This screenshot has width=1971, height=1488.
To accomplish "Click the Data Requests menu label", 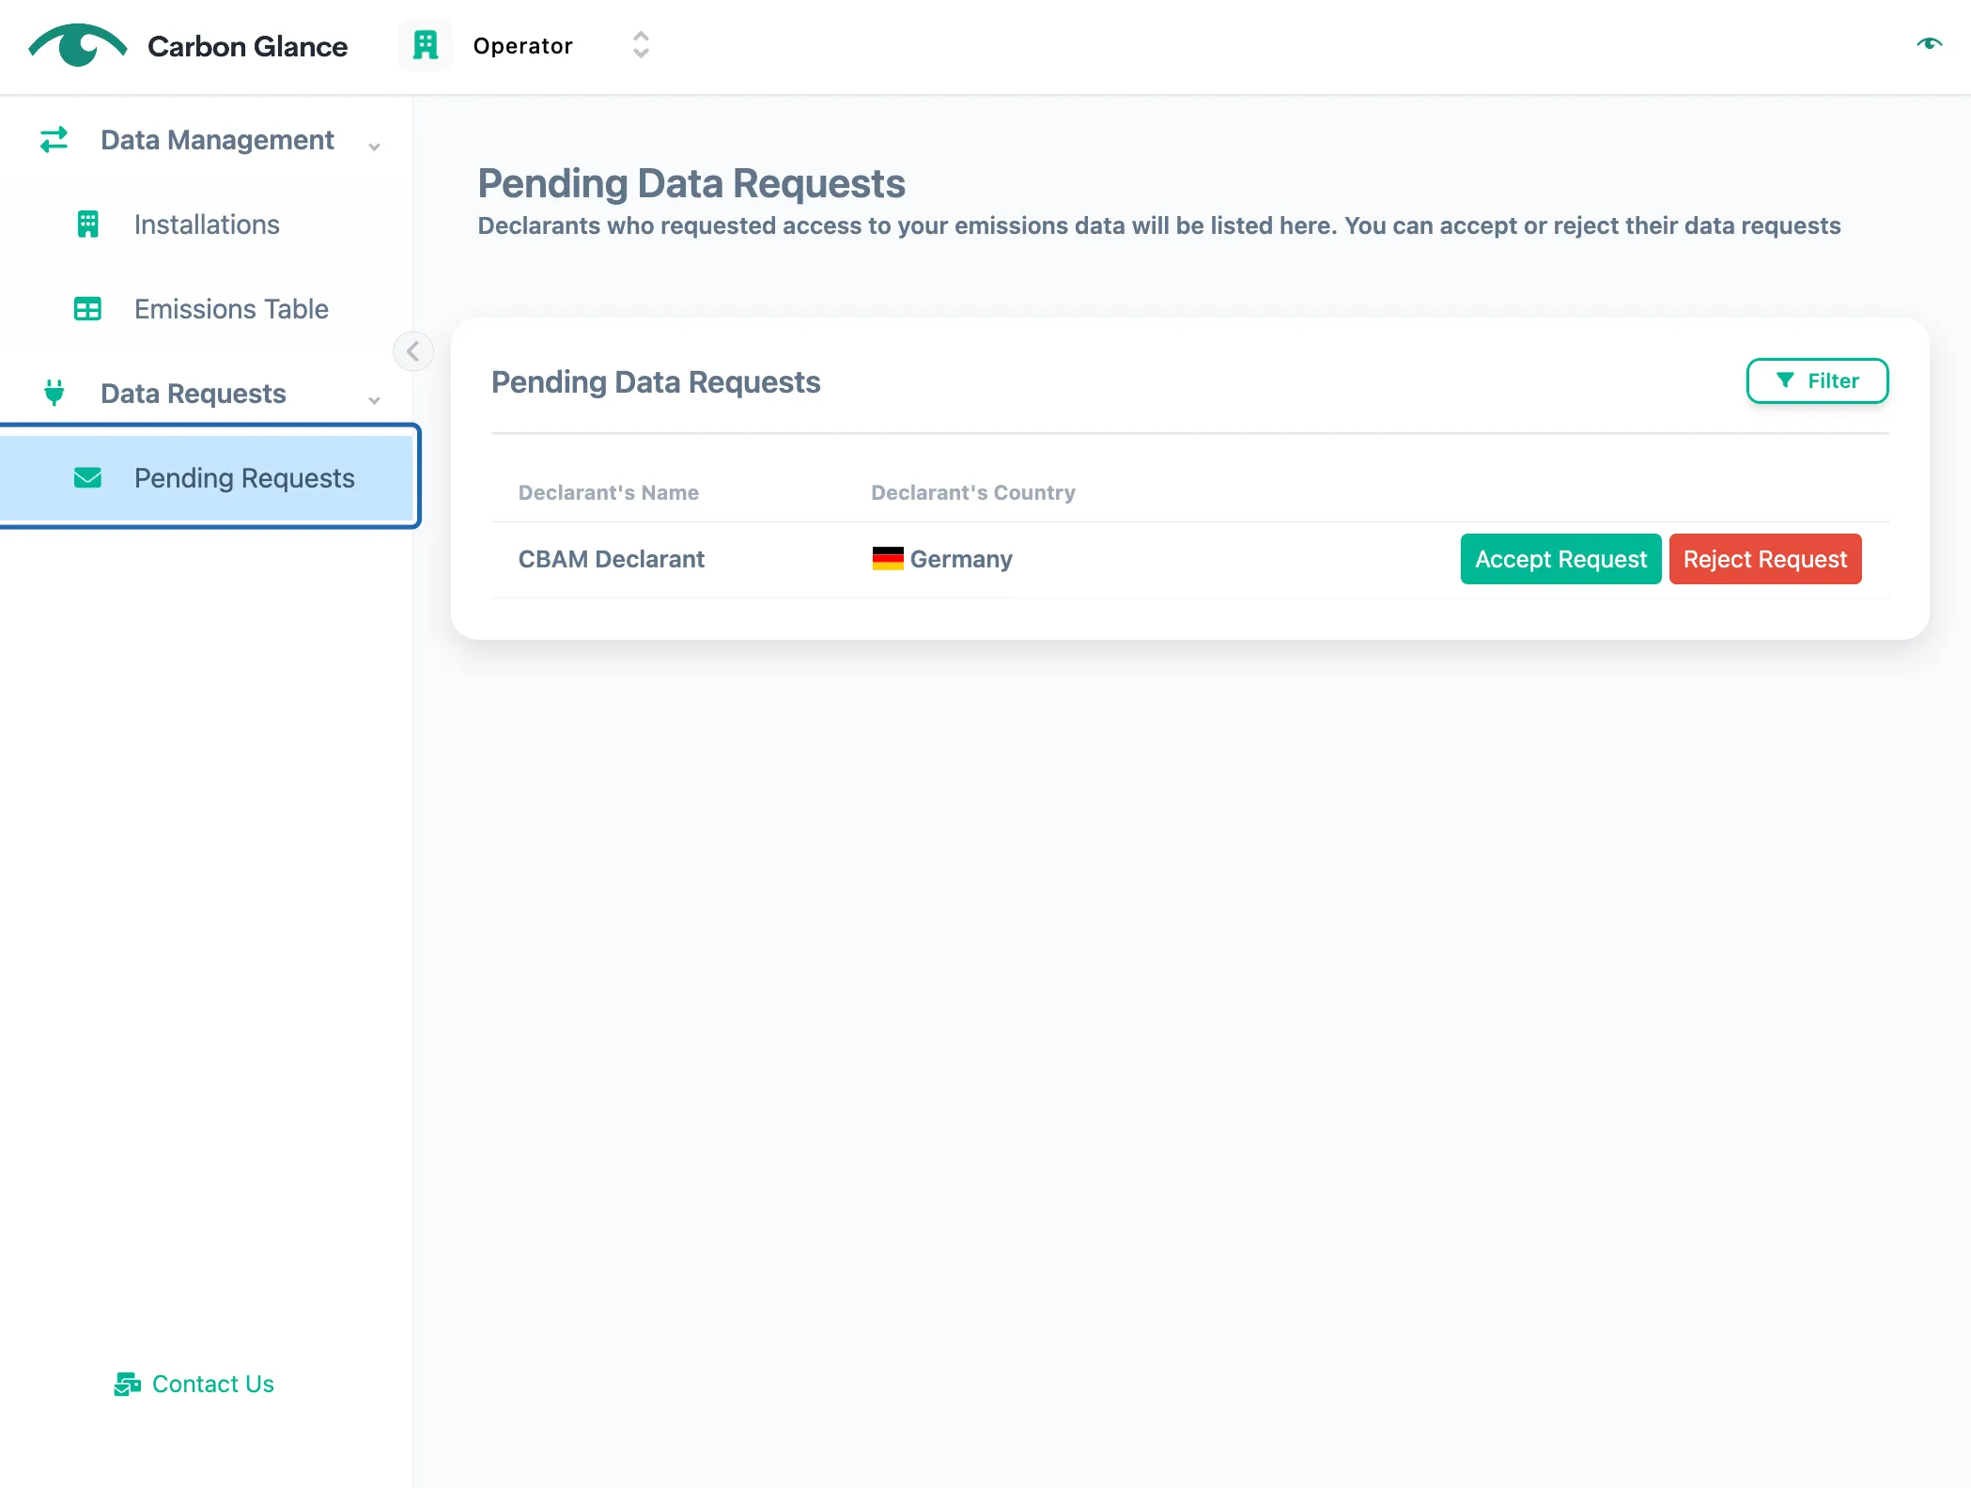I will (194, 394).
